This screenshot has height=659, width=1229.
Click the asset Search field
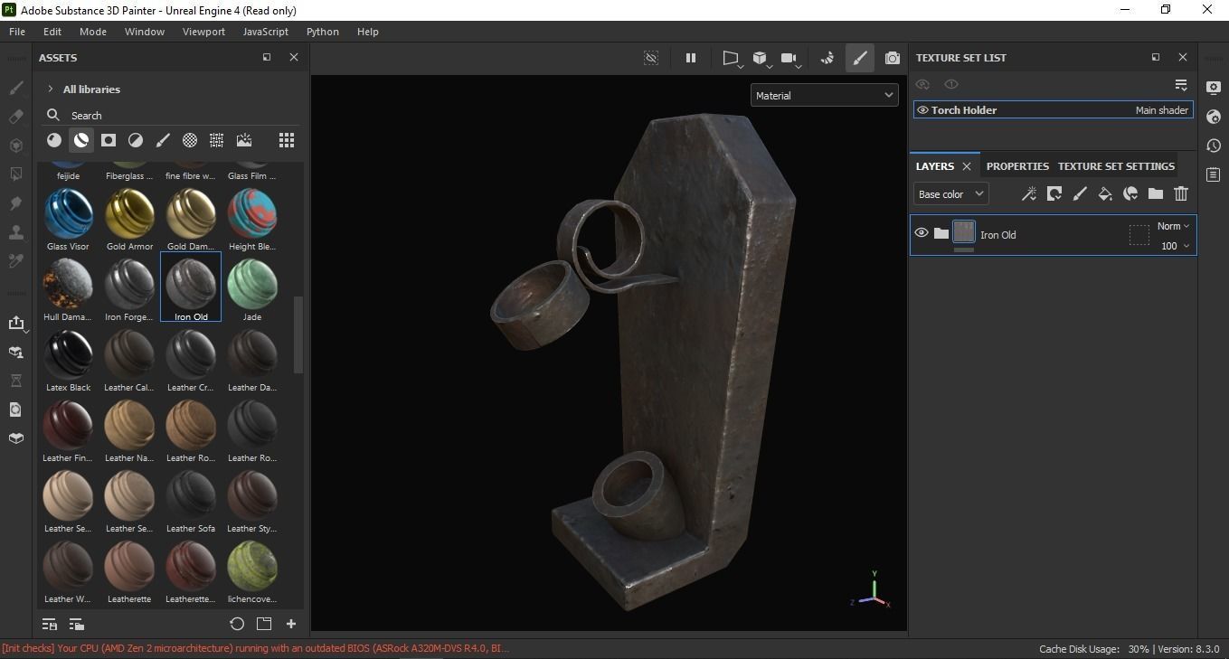click(172, 115)
